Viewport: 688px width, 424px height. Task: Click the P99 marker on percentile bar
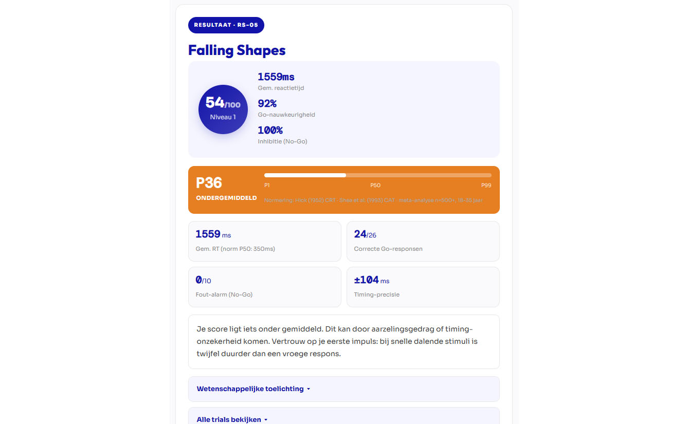click(x=486, y=186)
